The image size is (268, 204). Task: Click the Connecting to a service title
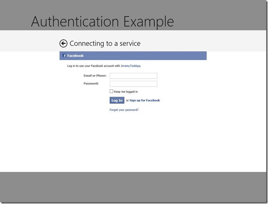[105, 44]
